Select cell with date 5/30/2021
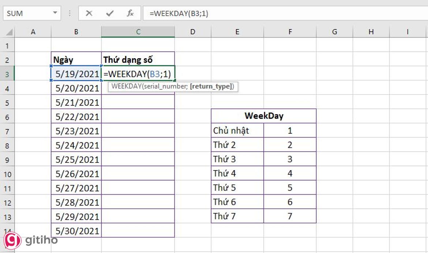The width and height of the screenshot is (428, 253). (77, 231)
